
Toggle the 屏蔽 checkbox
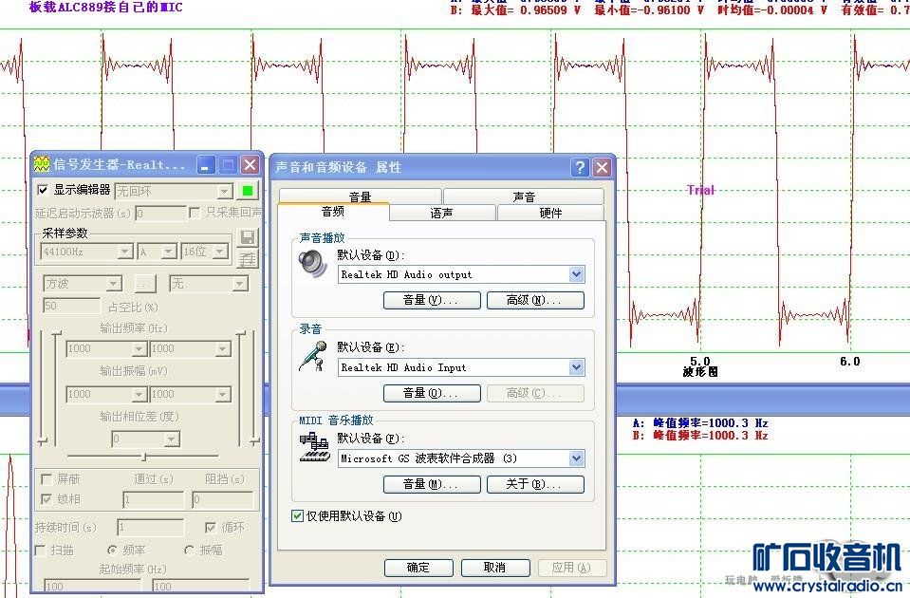coord(46,479)
